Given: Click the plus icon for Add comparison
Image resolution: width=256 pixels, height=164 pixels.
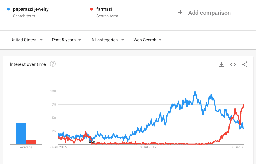Looking at the screenshot, I should coord(180,12).
